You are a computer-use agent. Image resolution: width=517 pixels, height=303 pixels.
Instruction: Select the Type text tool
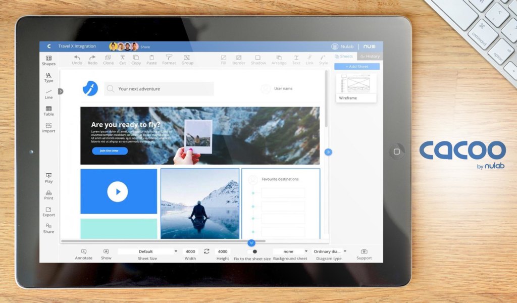click(x=48, y=76)
